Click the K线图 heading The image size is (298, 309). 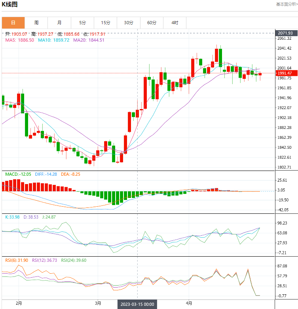coord(9,4)
